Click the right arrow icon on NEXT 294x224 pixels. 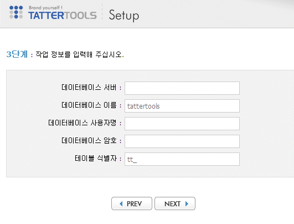pyautogui.click(x=187, y=203)
